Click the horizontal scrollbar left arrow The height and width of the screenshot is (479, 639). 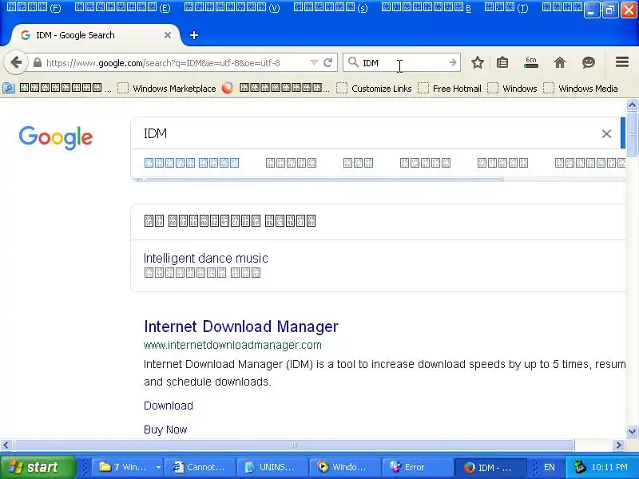6,445
